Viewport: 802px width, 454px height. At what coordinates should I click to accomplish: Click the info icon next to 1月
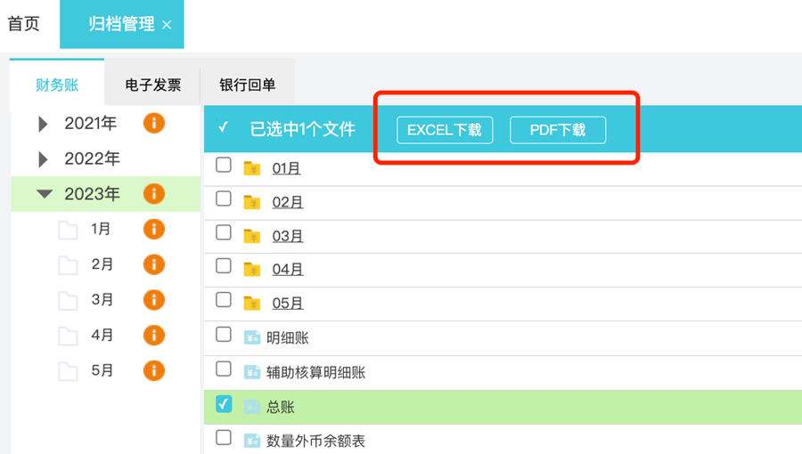pos(154,229)
